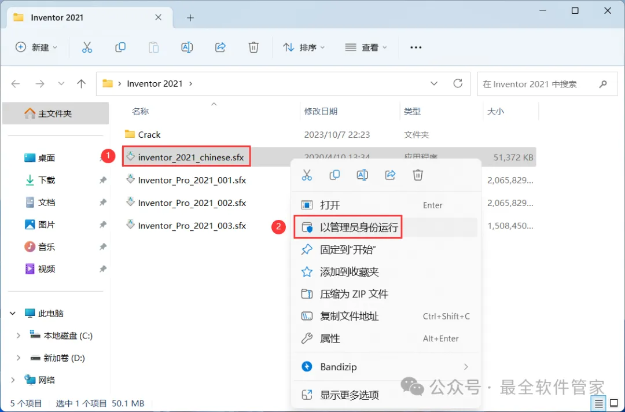Choose 以管理员身份运行 from the context menu
This screenshot has height=412, width=625.
386,227
